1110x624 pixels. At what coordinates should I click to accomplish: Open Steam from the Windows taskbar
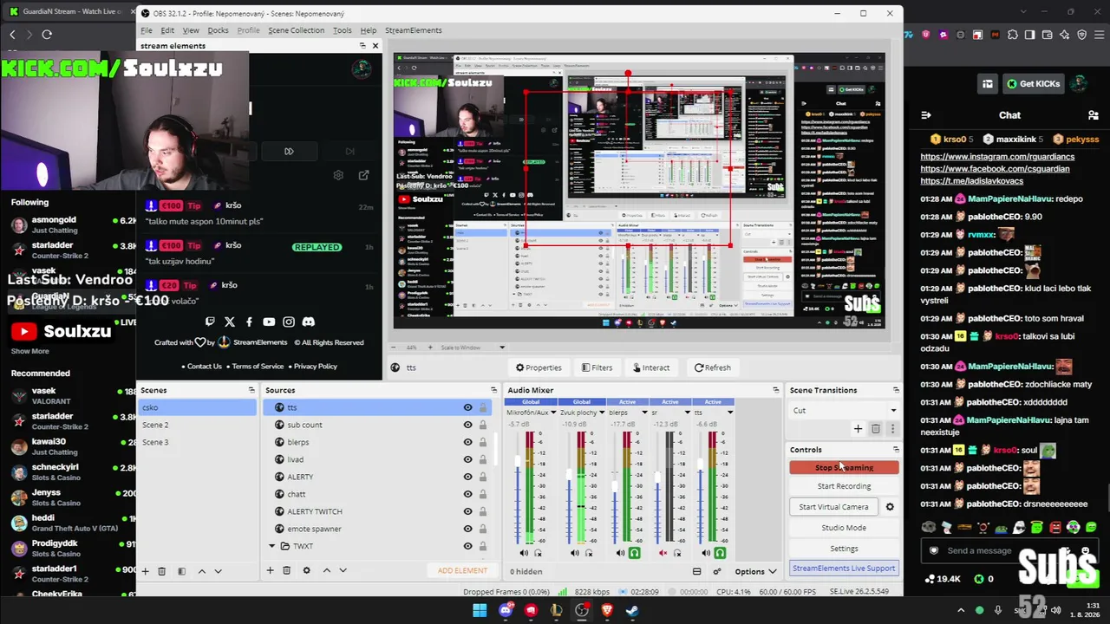(632, 610)
